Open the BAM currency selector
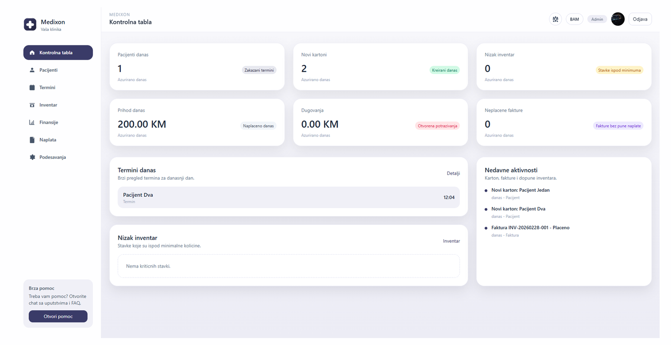The image size is (671, 345). click(x=575, y=19)
